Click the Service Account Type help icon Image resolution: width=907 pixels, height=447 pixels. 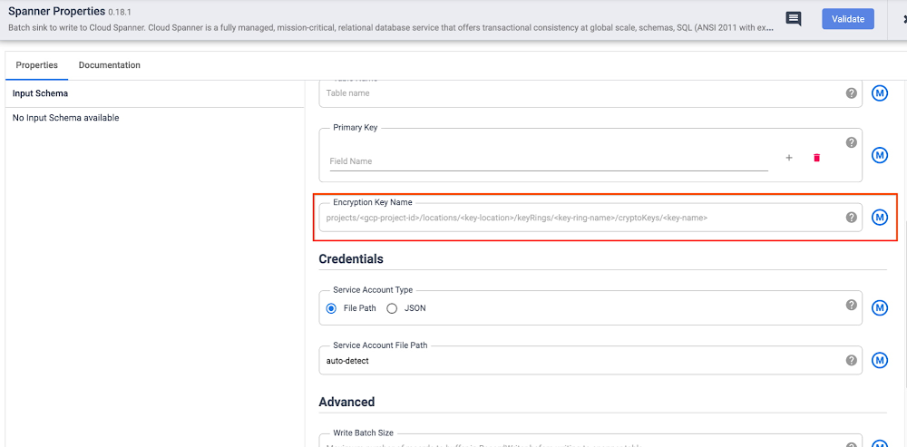851,306
